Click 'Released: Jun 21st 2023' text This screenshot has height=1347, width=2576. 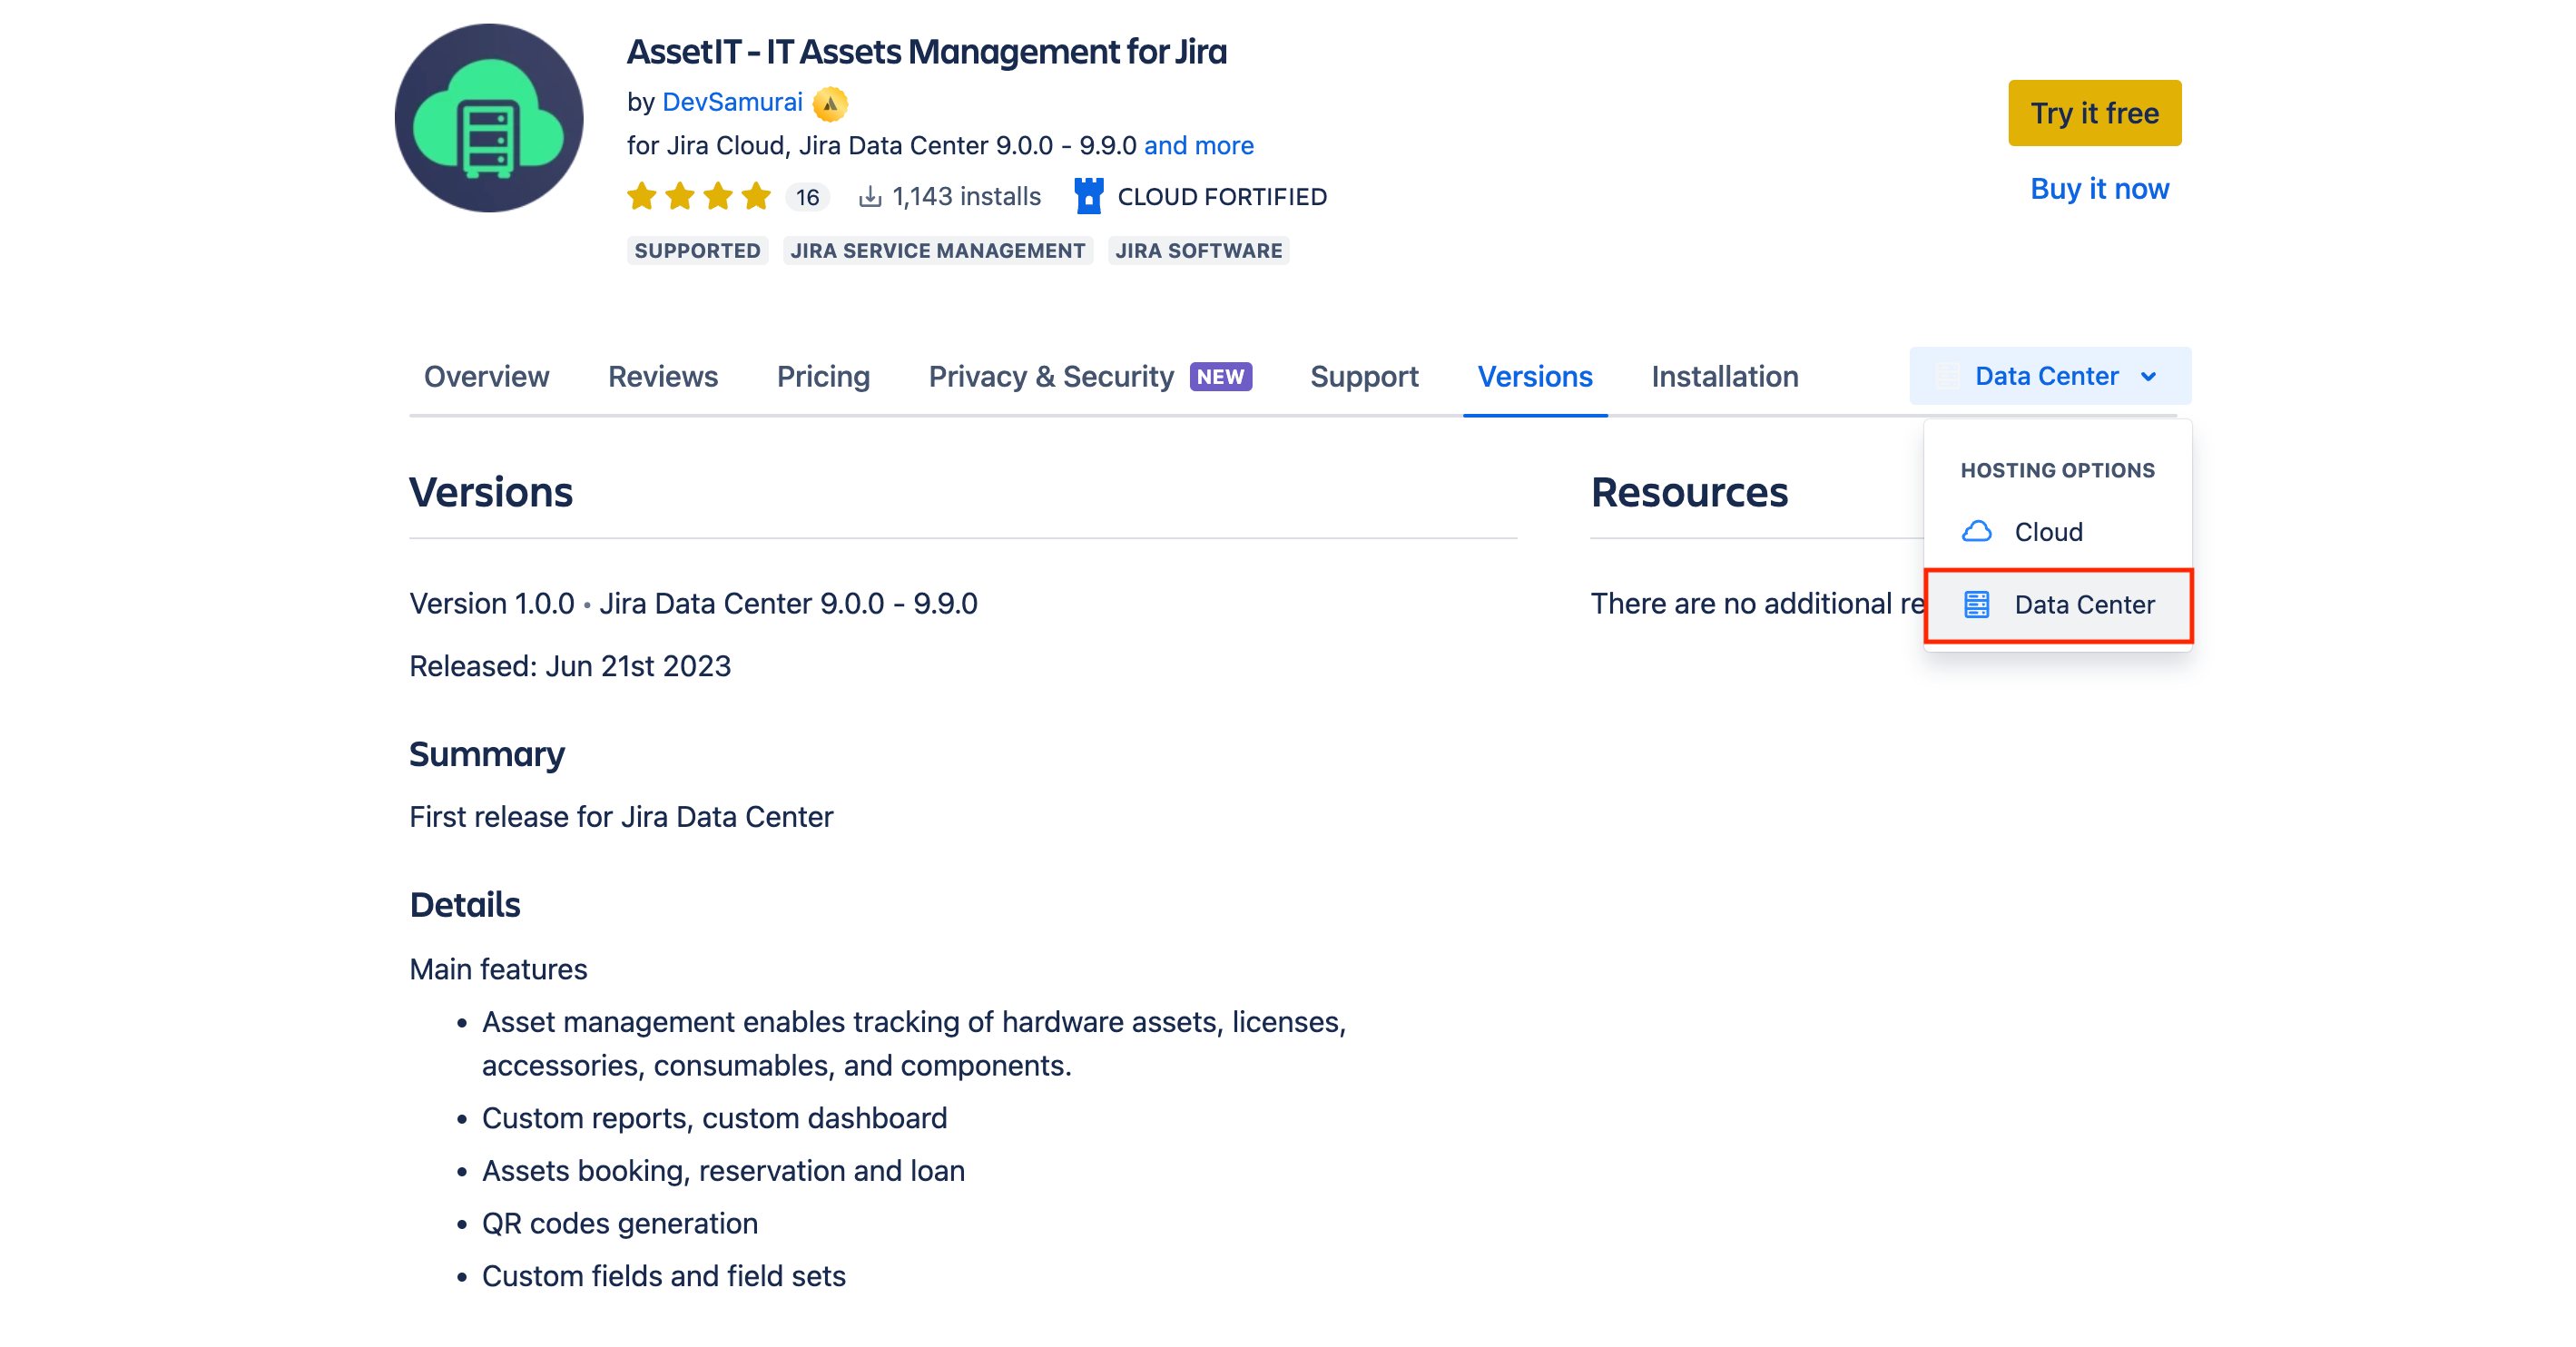pyautogui.click(x=570, y=665)
